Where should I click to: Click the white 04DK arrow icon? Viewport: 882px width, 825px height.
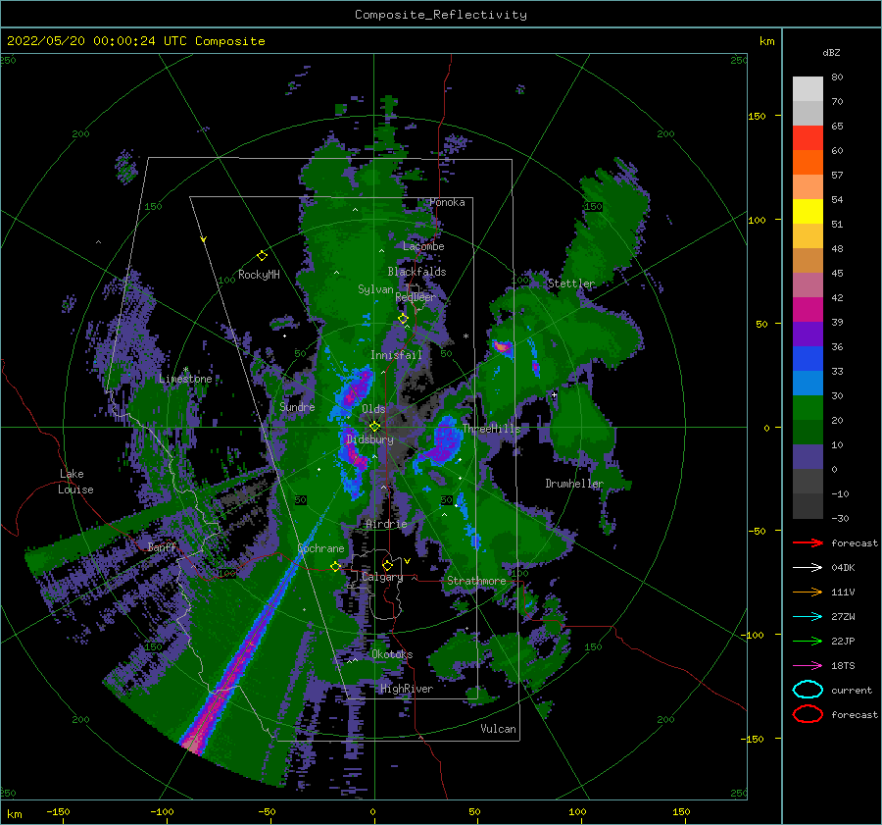(x=808, y=567)
